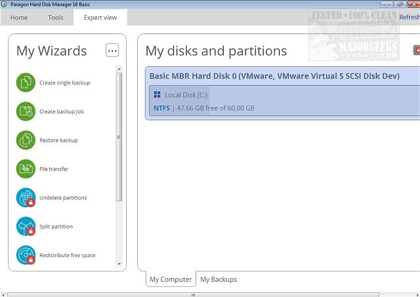Click the Undelete partitions locked icon

click(x=26, y=197)
